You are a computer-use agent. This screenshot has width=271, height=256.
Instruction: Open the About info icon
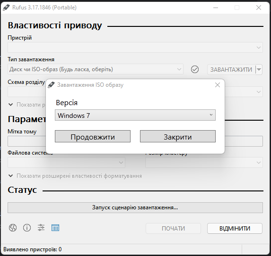pos(27,228)
